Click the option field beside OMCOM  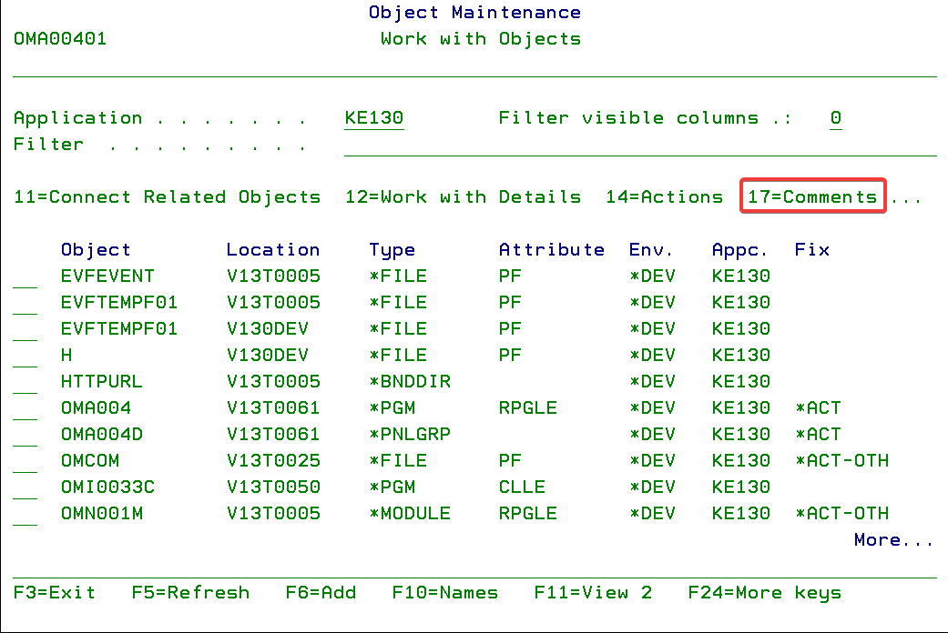[x=25, y=462]
